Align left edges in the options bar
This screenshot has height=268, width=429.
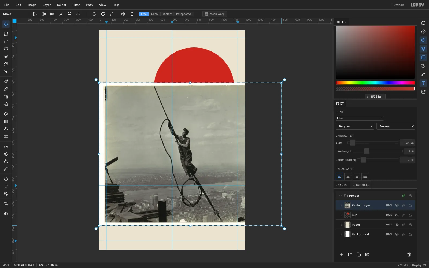click(35, 14)
